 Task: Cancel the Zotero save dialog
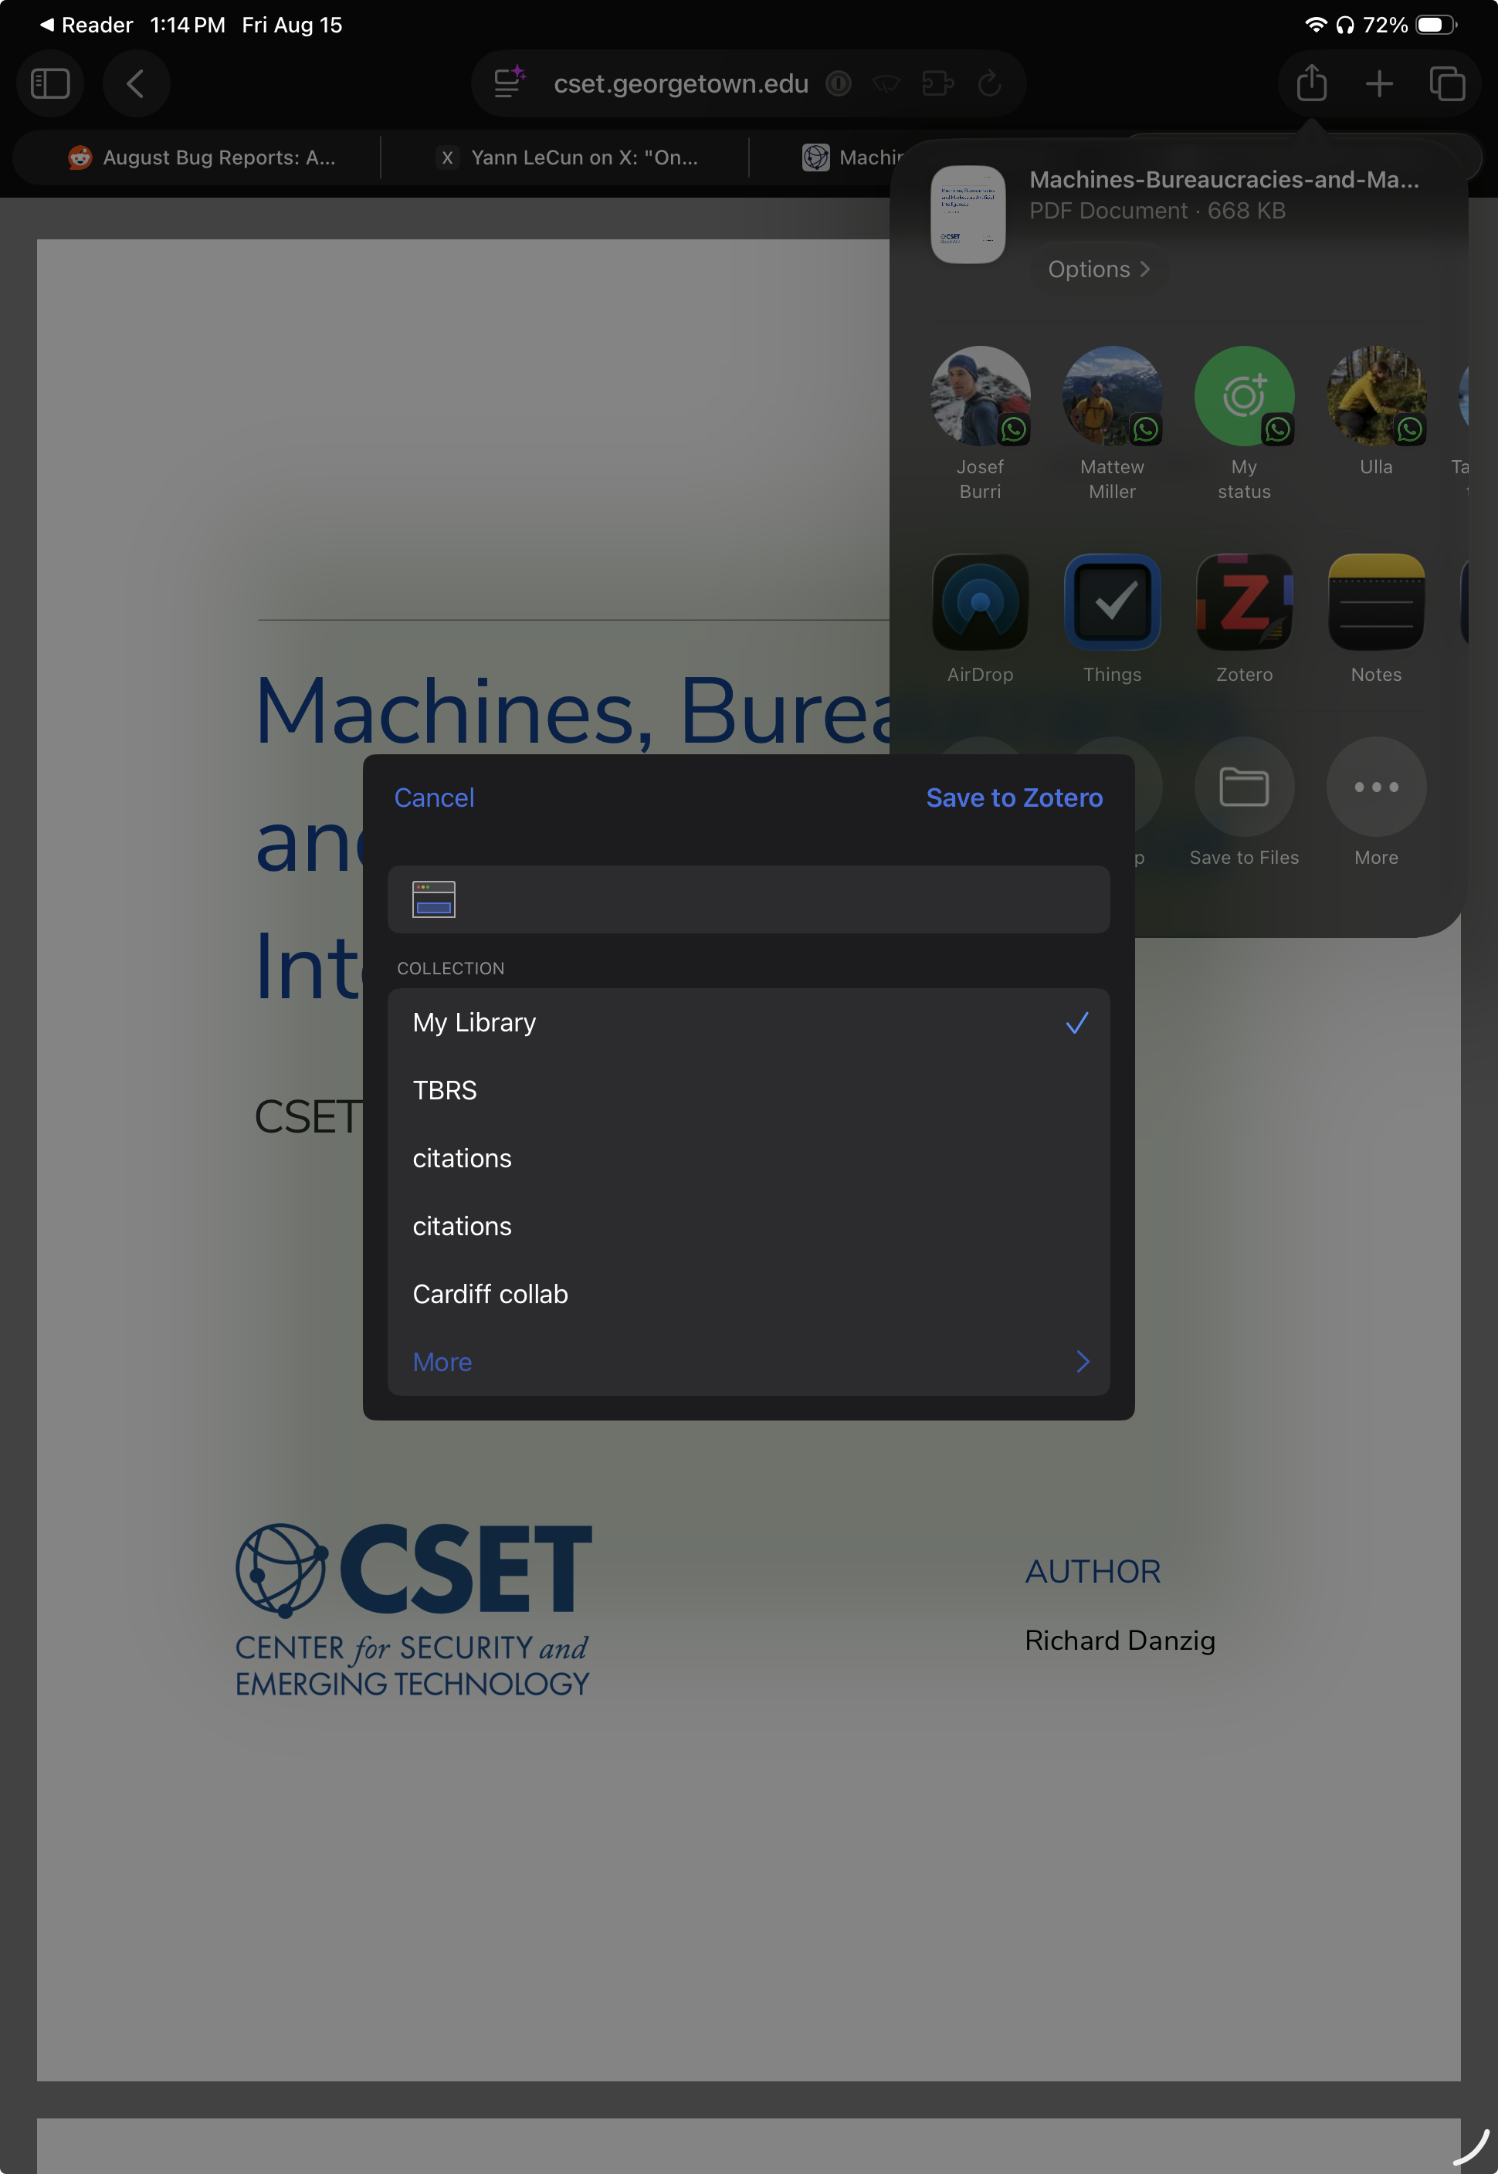(x=434, y=797)
